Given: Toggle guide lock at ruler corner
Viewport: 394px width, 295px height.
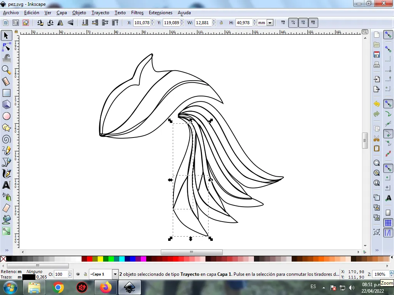Looking at the screenshot, I should click(x=16, y=32).
